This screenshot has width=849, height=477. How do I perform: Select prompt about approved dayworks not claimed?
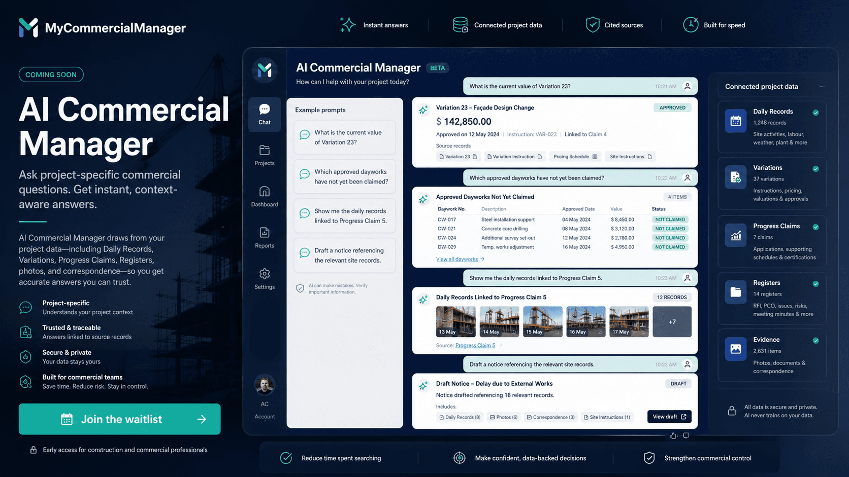345,176
